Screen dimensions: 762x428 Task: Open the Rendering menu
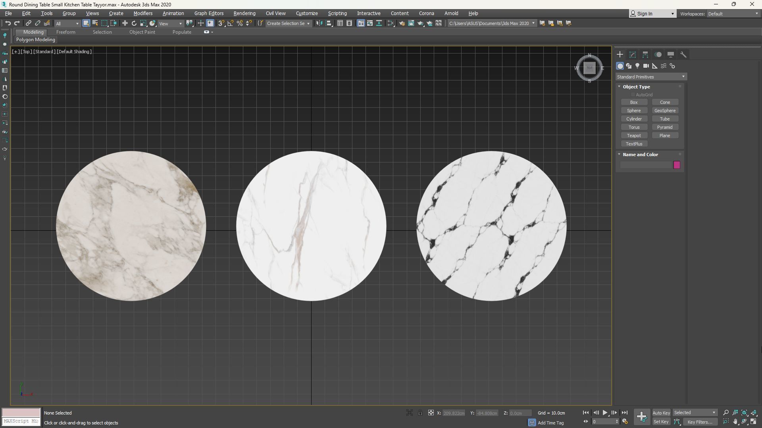244,13
